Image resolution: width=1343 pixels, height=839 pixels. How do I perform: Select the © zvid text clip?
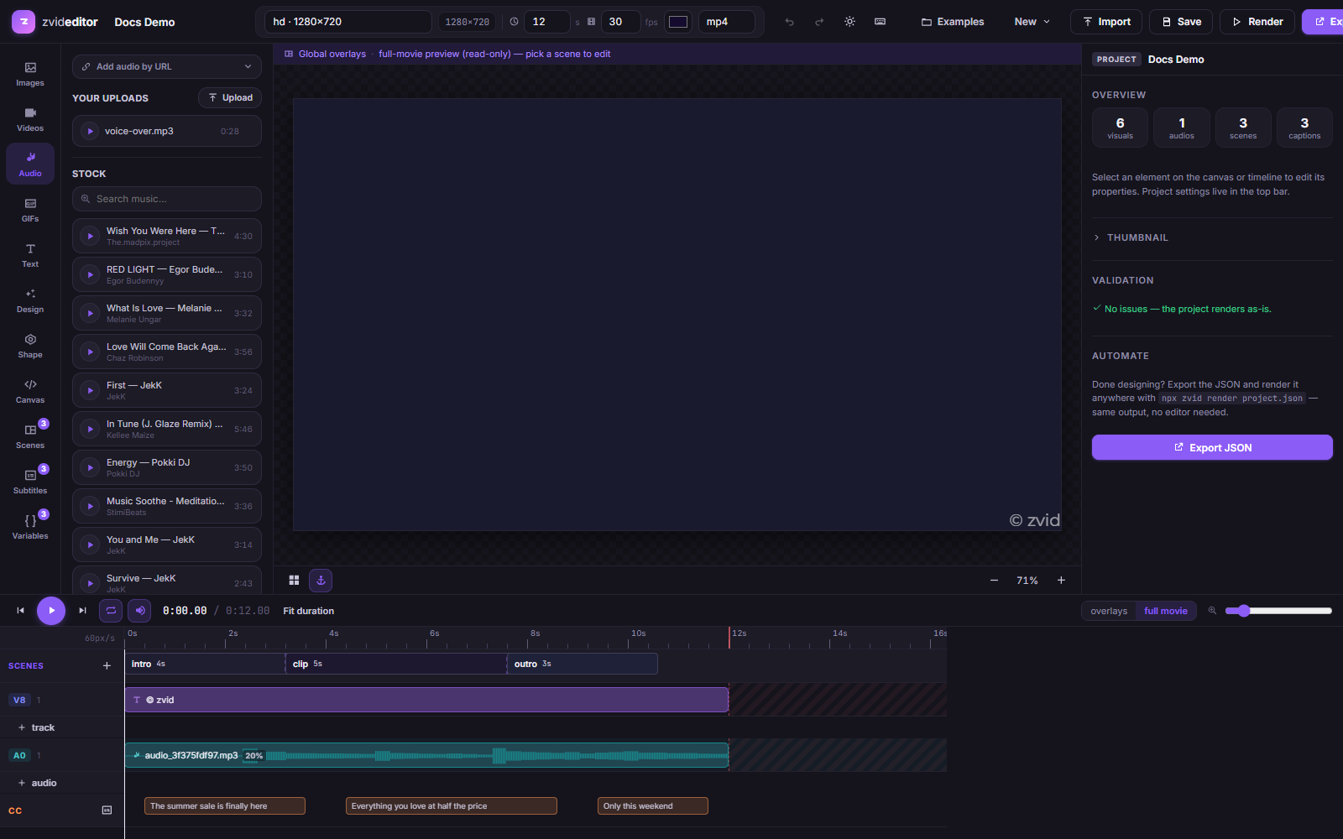pyautogui.click(x=426, y=700)
